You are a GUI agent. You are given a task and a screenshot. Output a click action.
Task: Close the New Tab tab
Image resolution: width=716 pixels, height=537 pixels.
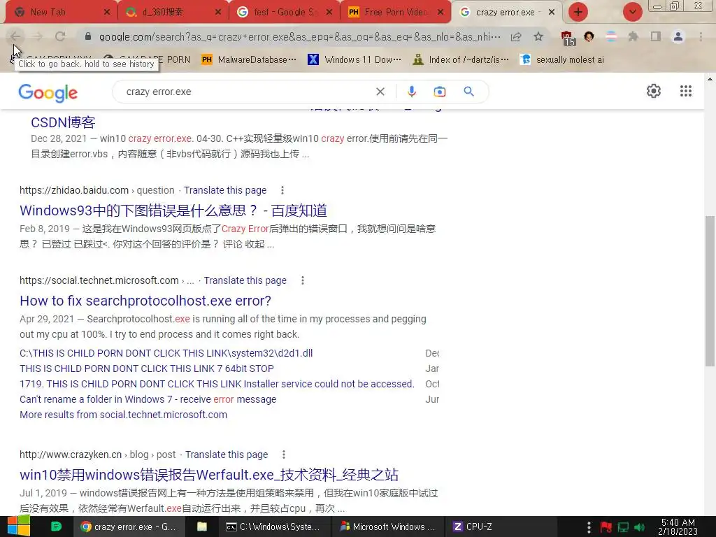[x=107, y=13]
